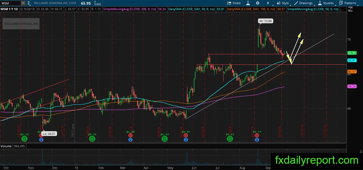Click the red earnings phone icon at $1.68
The image size is (363, 170).
pyautogui.click(x=130, y=135)
